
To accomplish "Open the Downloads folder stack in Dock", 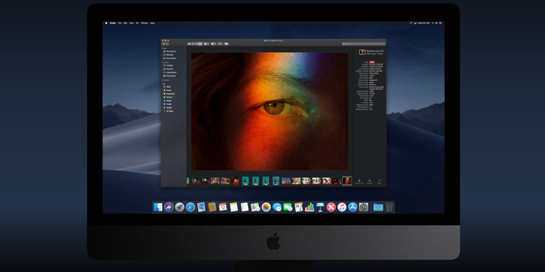I will [378, 207].
